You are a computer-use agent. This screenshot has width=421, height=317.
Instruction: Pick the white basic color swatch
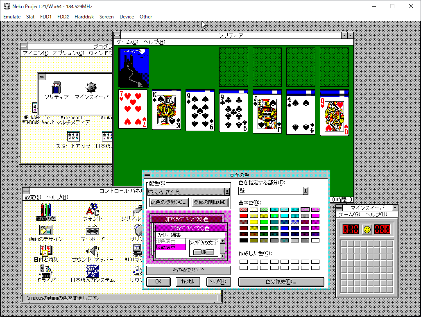(315, 240)
